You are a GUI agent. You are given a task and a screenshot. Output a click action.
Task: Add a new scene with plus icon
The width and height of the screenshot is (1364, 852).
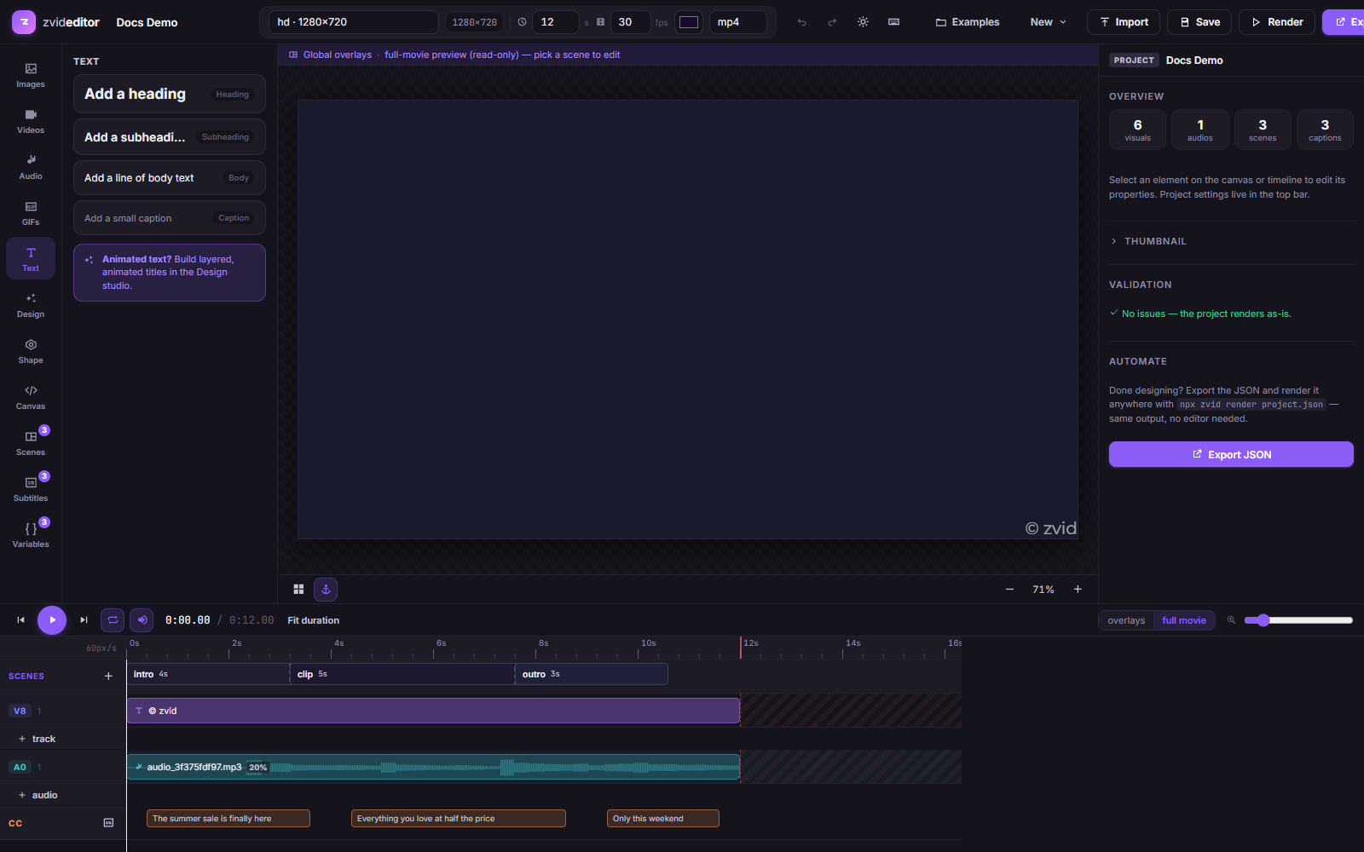pos(108,676)
